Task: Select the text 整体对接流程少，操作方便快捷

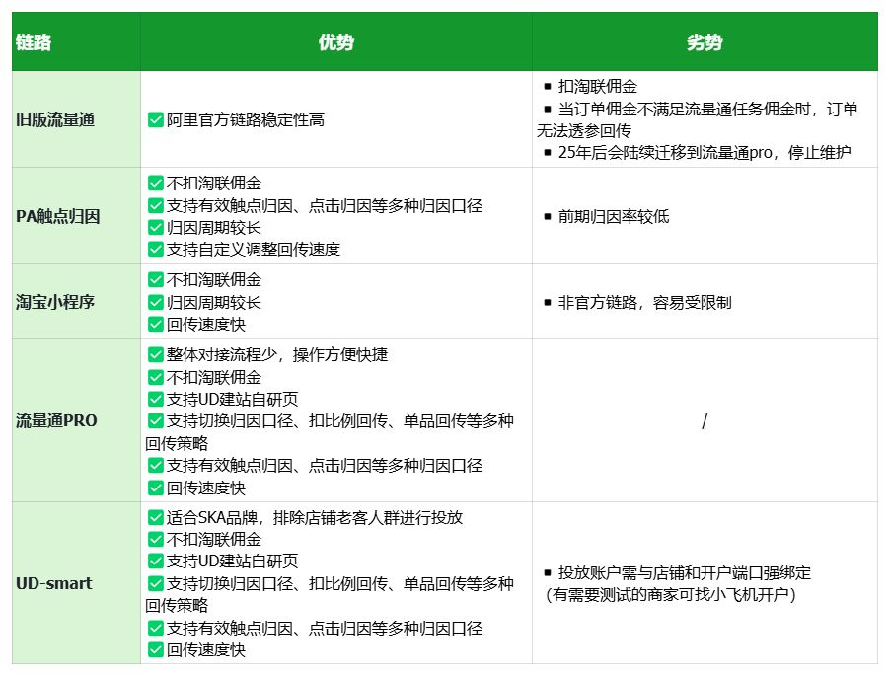Action: pyautogui.click(x=277, y=354)
